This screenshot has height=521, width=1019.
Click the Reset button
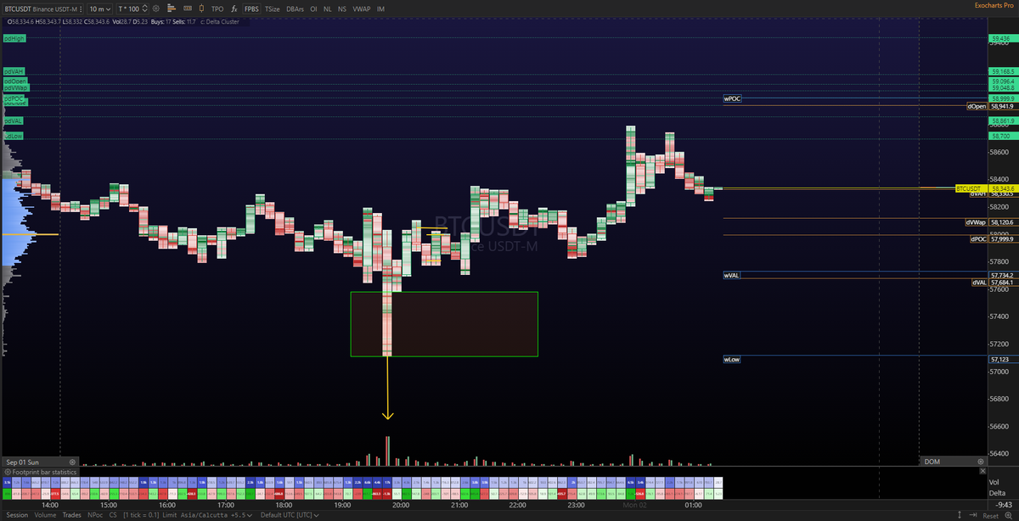point(991,515)
